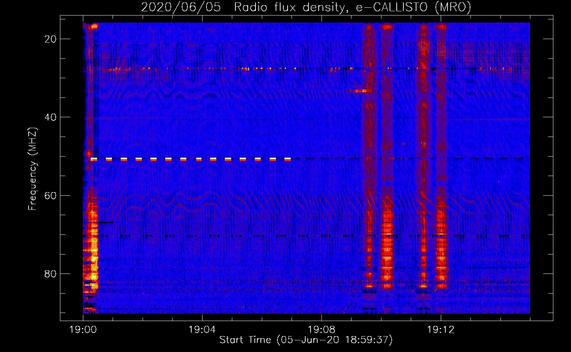
Task: Click the 19:00 time tick label
Action: [83, 329]
